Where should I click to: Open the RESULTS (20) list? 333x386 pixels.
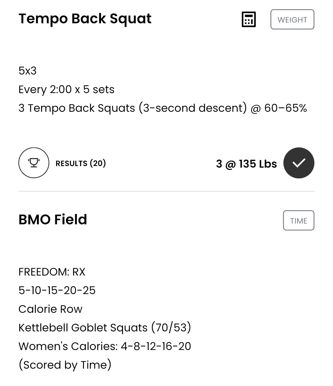(81, 163)
